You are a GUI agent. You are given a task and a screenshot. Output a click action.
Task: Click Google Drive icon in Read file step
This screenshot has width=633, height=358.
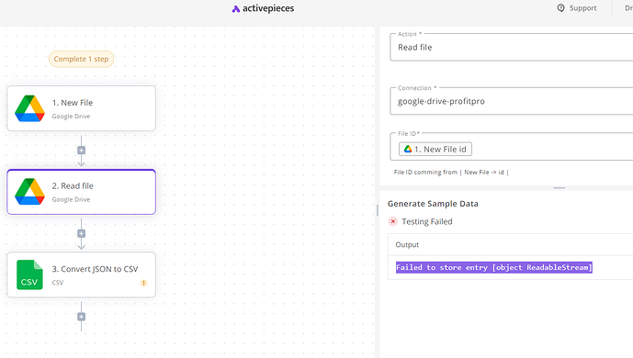(x=29, y=192)
